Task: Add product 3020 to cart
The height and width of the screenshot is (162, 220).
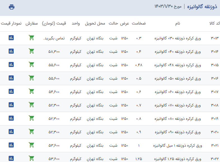Action: (x=31, y=132)
